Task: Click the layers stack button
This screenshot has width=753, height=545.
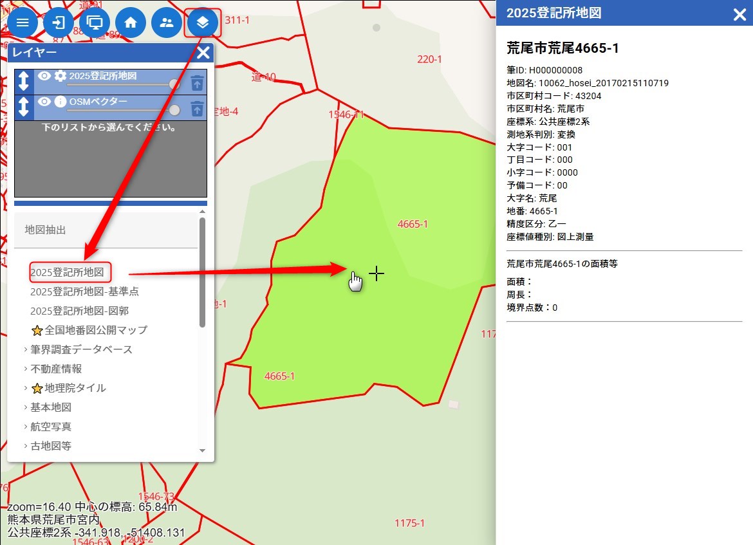Action: pos(203,23)
